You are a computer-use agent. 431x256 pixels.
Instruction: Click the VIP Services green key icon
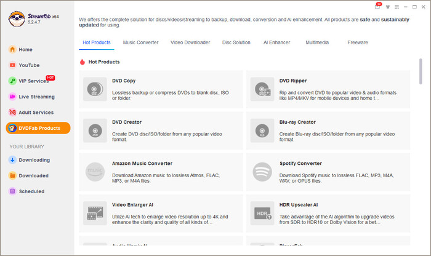tap(12, 81)
